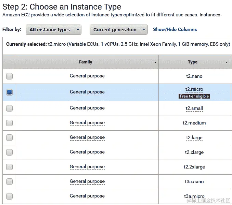Check the t2.nano instance checkbox

coord(9,76)
